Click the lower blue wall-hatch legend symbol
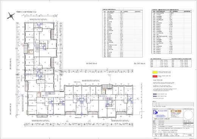 point(155,96)
